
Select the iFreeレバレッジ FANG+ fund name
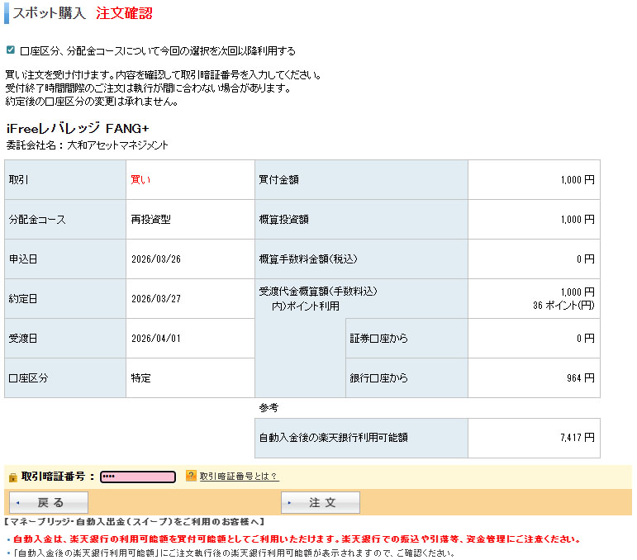[x=77, y=128]
